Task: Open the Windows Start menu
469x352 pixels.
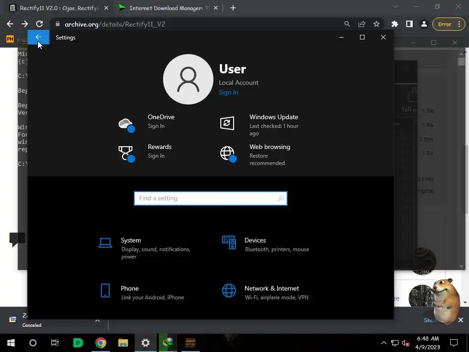Action: 11,343
